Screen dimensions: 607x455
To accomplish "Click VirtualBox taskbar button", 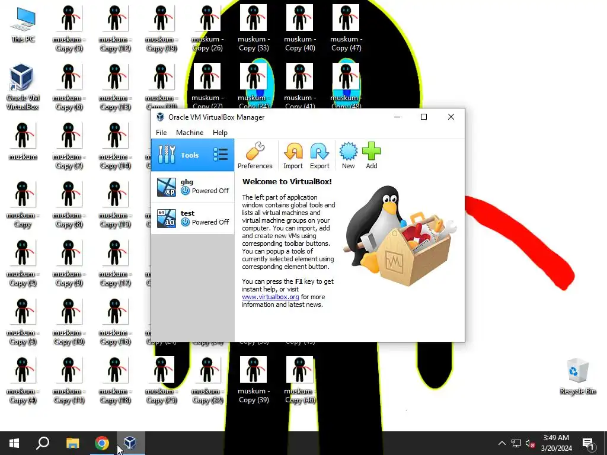I will click(130, 443).
